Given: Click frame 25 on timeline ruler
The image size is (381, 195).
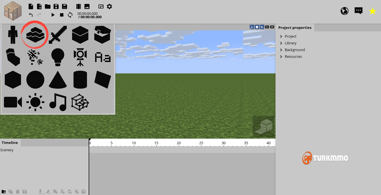Looking at the screenshot, I should 201,143.
